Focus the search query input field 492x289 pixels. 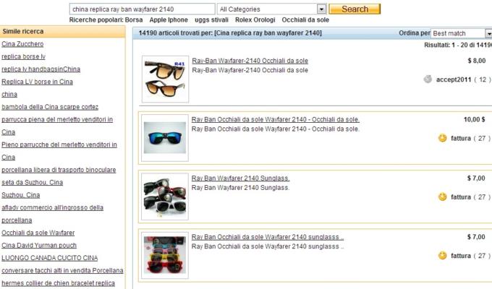pos(142,9)
